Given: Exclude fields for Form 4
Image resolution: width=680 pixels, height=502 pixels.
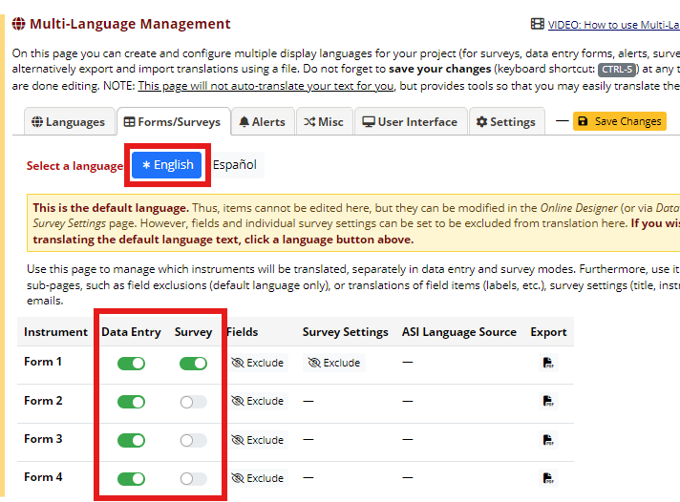Looking at the screenshot, I should pos(258,478).
